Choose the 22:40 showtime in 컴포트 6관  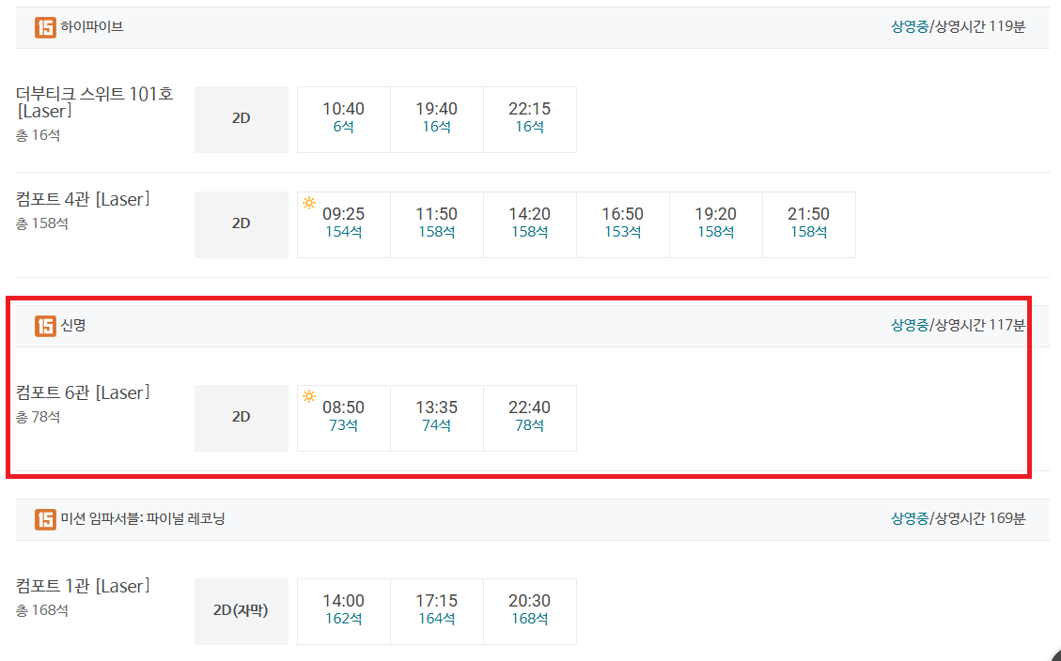[x=530, y=418]
